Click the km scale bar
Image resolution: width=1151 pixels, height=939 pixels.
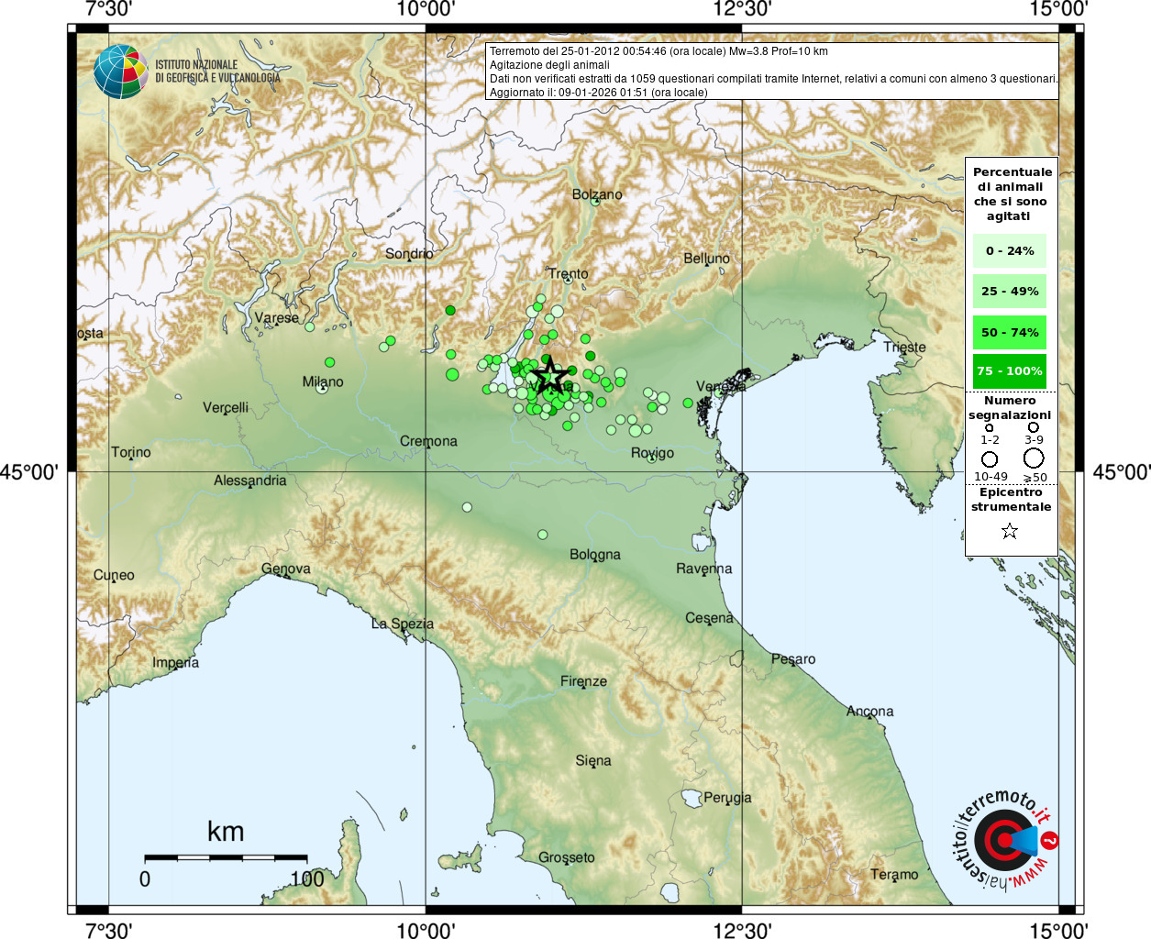(x=226, y=858)
